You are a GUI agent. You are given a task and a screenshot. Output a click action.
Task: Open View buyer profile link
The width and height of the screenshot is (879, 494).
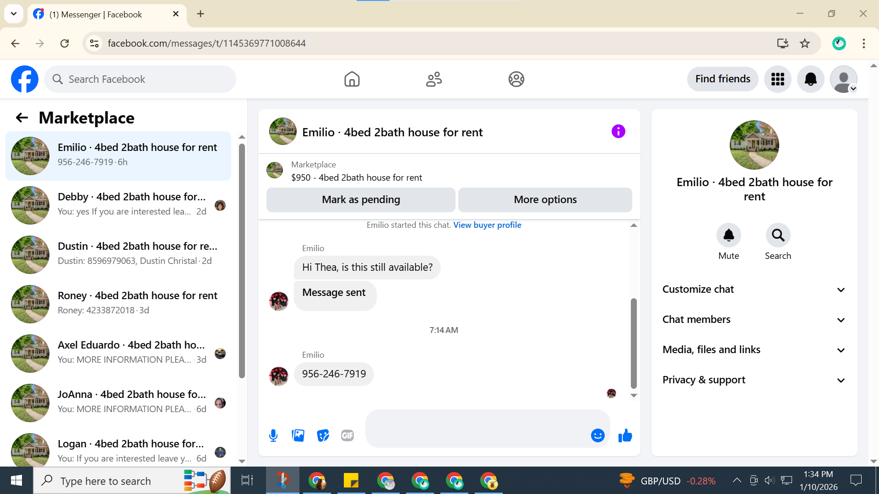click(487, 225)
